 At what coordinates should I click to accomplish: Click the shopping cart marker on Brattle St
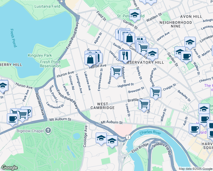click(144, 104)
